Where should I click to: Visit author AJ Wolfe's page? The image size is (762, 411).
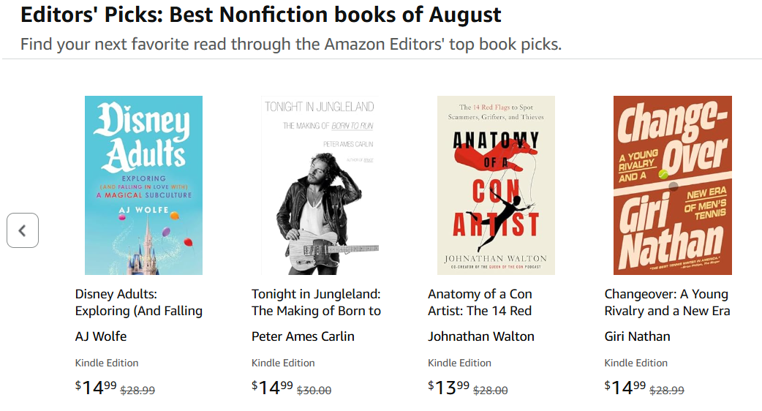101,336
